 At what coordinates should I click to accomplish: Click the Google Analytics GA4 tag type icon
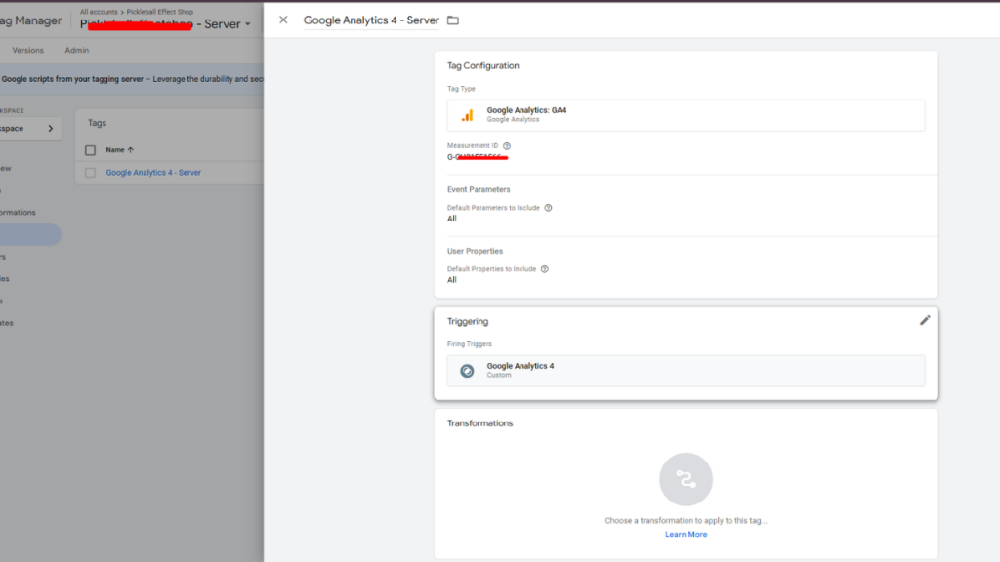(x=468, y=115)
